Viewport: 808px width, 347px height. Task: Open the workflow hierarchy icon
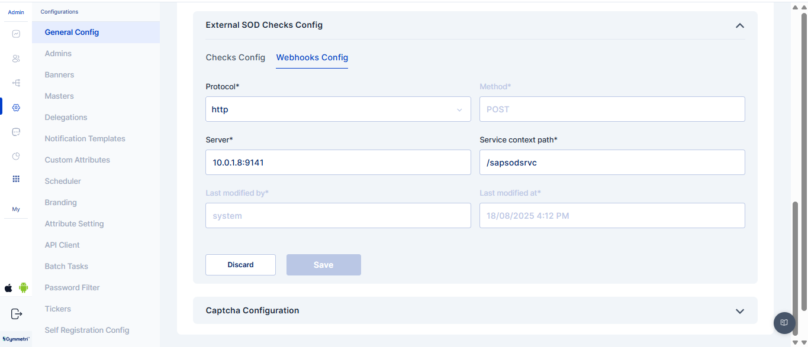tap(16, 83)
